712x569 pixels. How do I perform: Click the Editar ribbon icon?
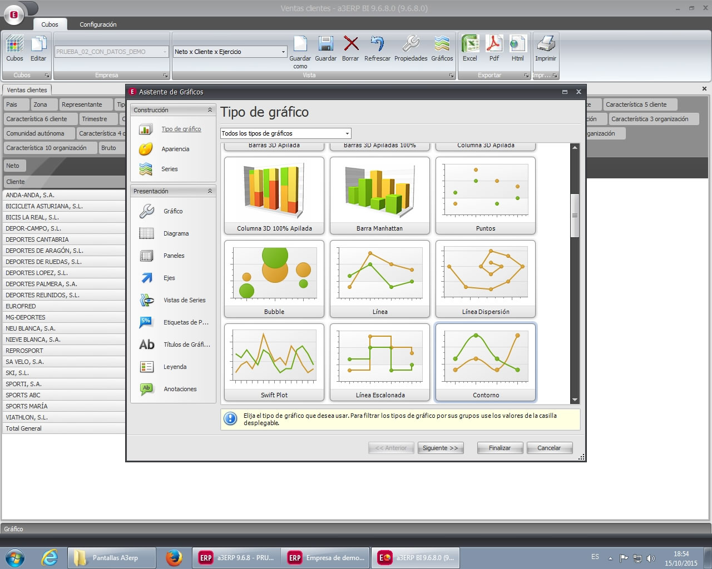tap(38, 49)
